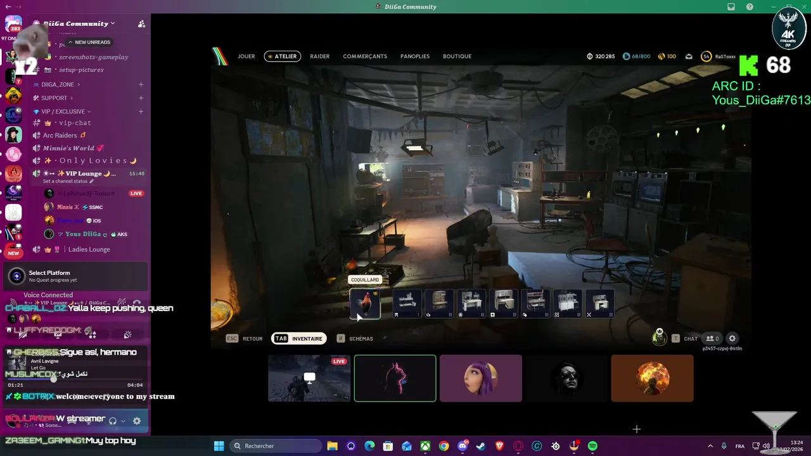The height and width of the screenshot is (456, 811).
Task: Join Minnie's World voice channel
Action: [x=68, y=148]
